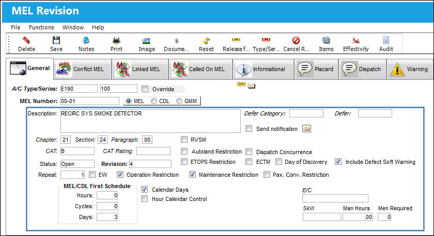Uncheck the Calendar Days checkbox

[144, 189]
